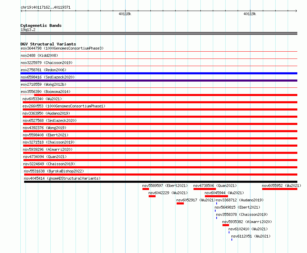Open the nsv2488 (Kidd2008) variant
Screen dimensions: 307x253
pyautogui.click(x=39, y=55)
